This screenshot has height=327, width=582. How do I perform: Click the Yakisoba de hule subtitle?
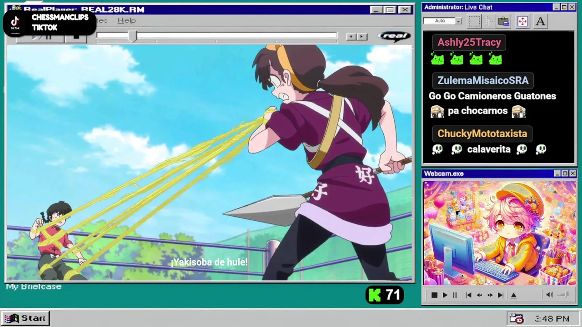point(209,263)
